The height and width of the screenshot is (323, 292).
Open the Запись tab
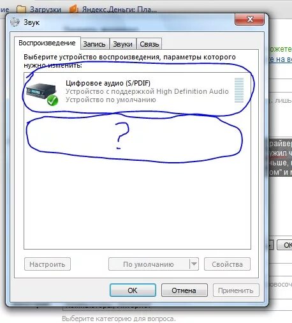94,44
